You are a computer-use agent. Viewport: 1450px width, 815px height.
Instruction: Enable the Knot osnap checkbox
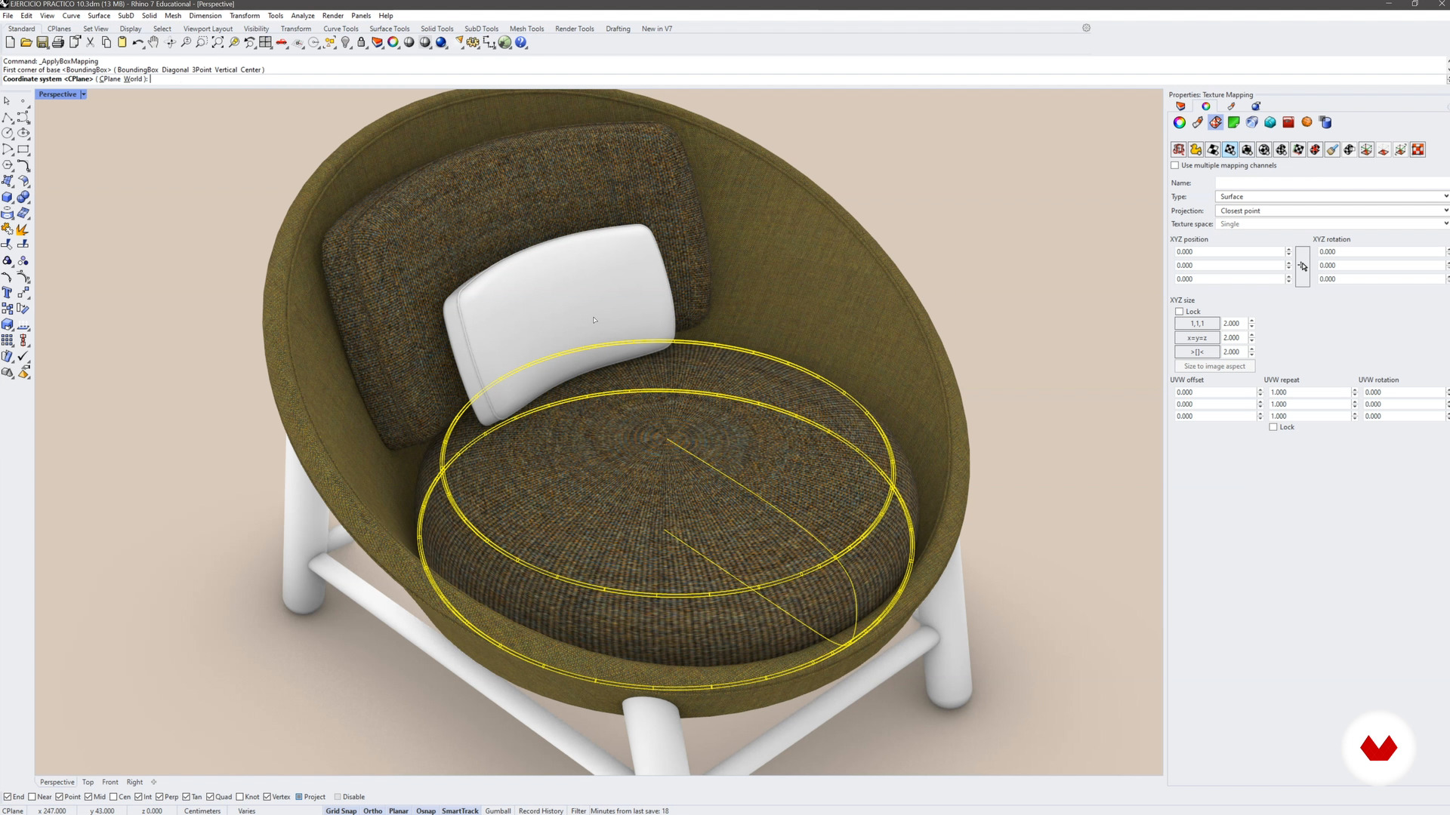239,797
